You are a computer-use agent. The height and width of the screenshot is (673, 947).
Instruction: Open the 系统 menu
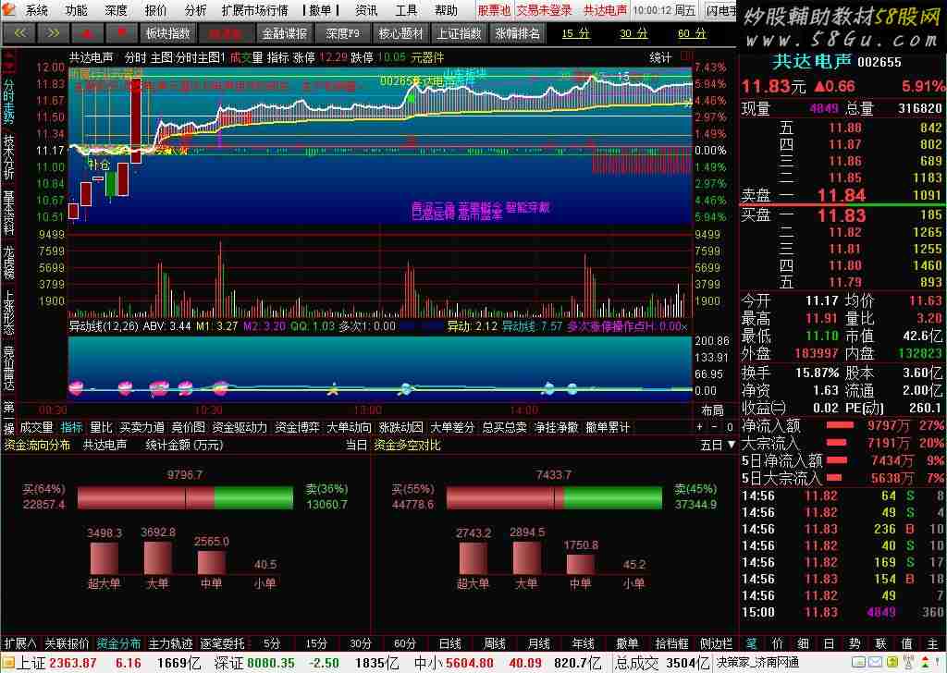point(37,10)
